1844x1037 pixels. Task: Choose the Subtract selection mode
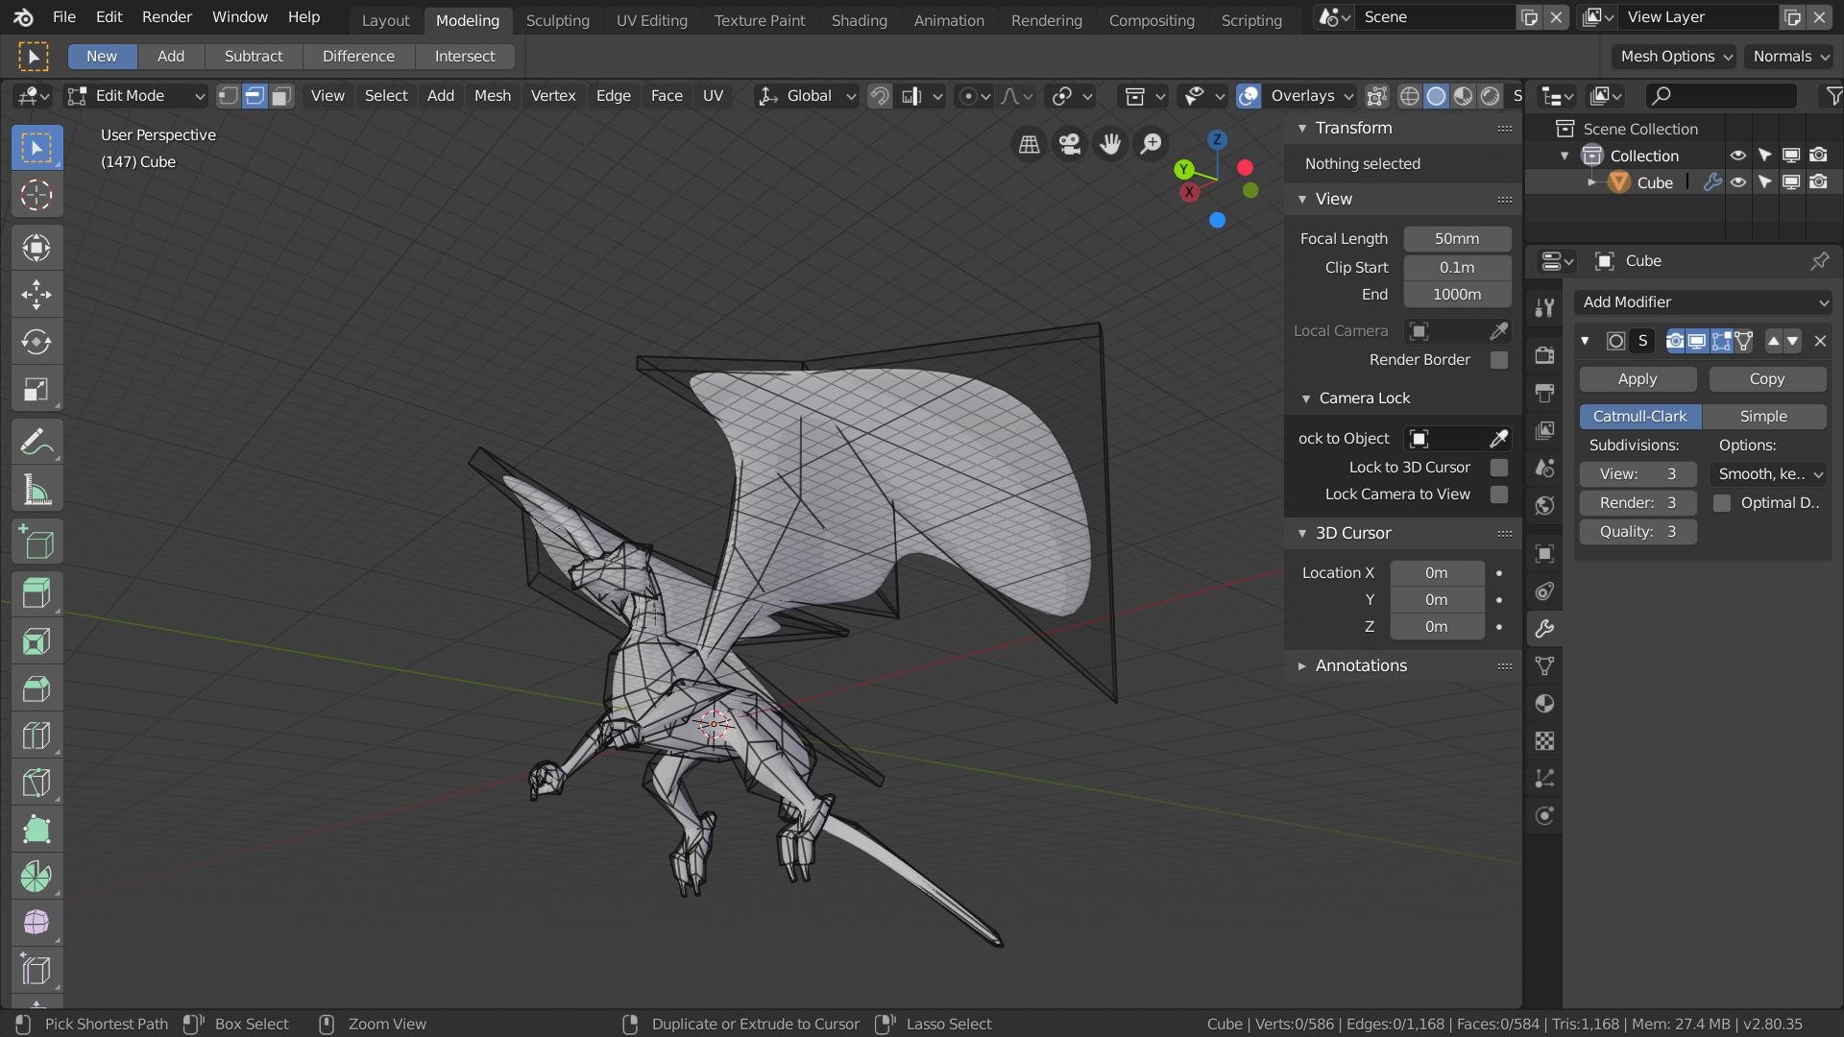(x=254, y=57)
